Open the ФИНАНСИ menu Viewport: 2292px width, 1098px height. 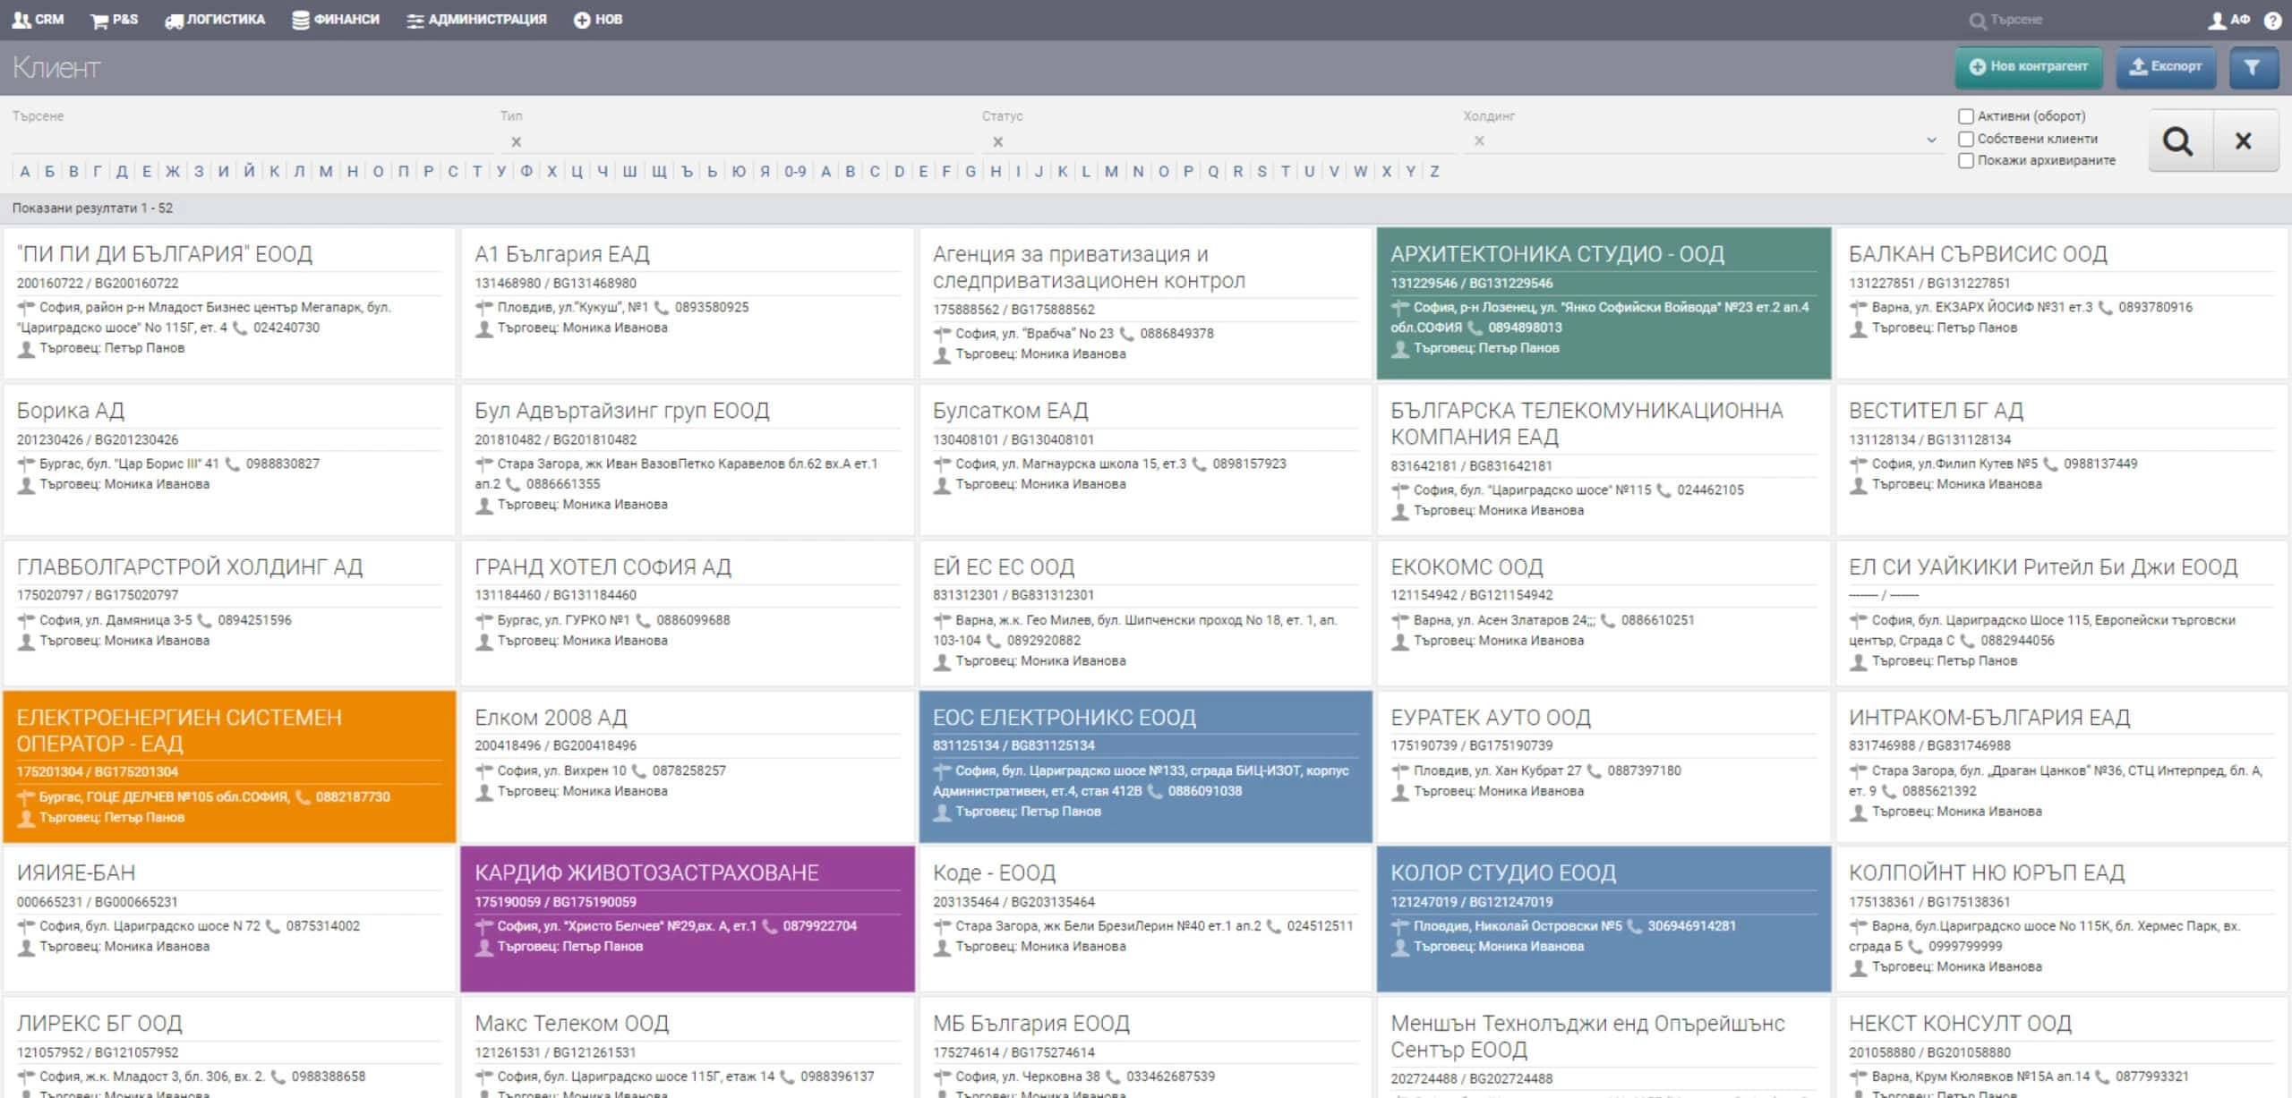tap(336, 19)
